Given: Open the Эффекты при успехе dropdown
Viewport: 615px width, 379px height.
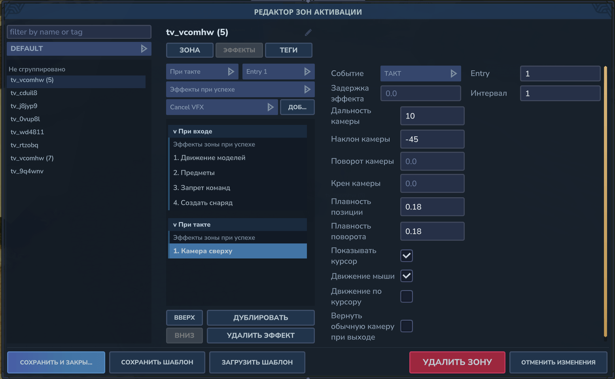Looking at the screenshot, I should point(240,89).
